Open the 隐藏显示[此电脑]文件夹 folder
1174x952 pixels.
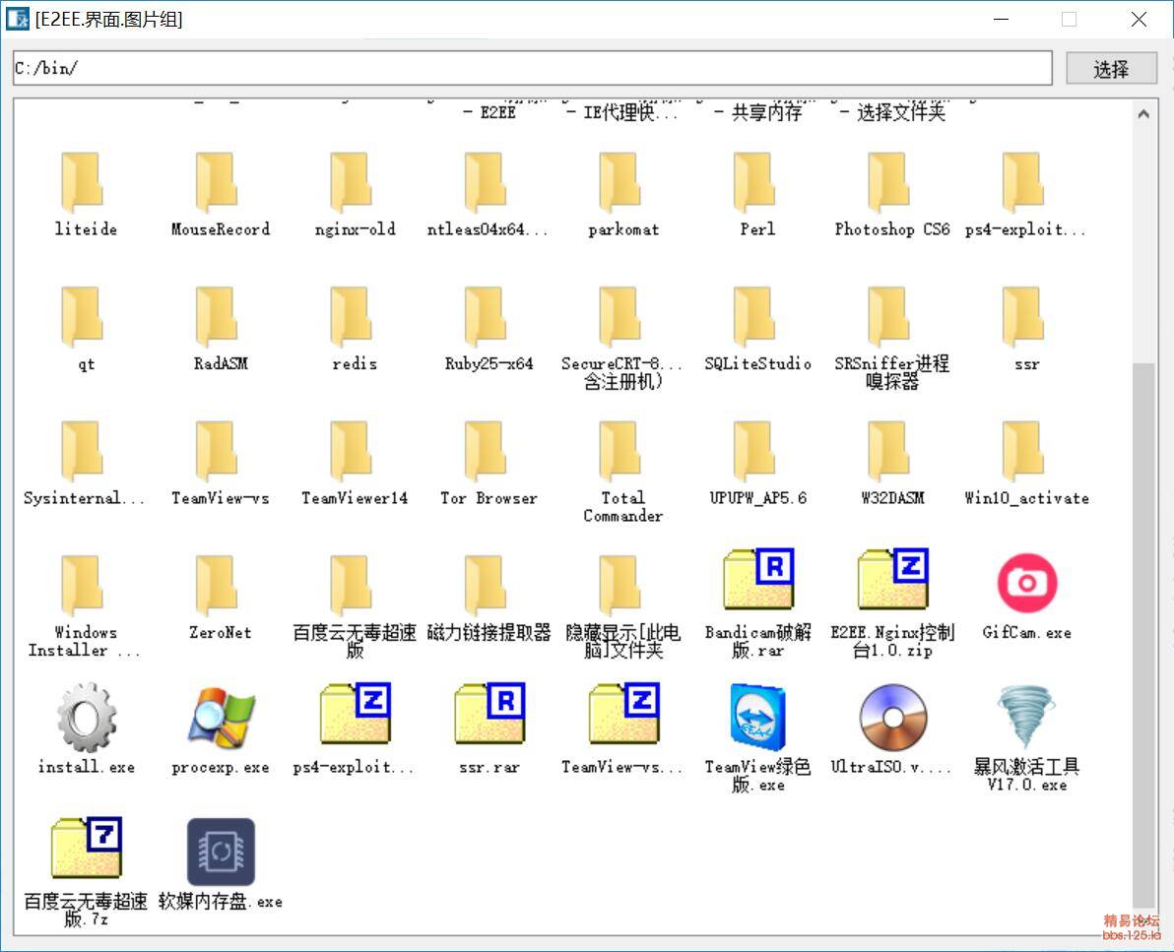coord(620,585)
